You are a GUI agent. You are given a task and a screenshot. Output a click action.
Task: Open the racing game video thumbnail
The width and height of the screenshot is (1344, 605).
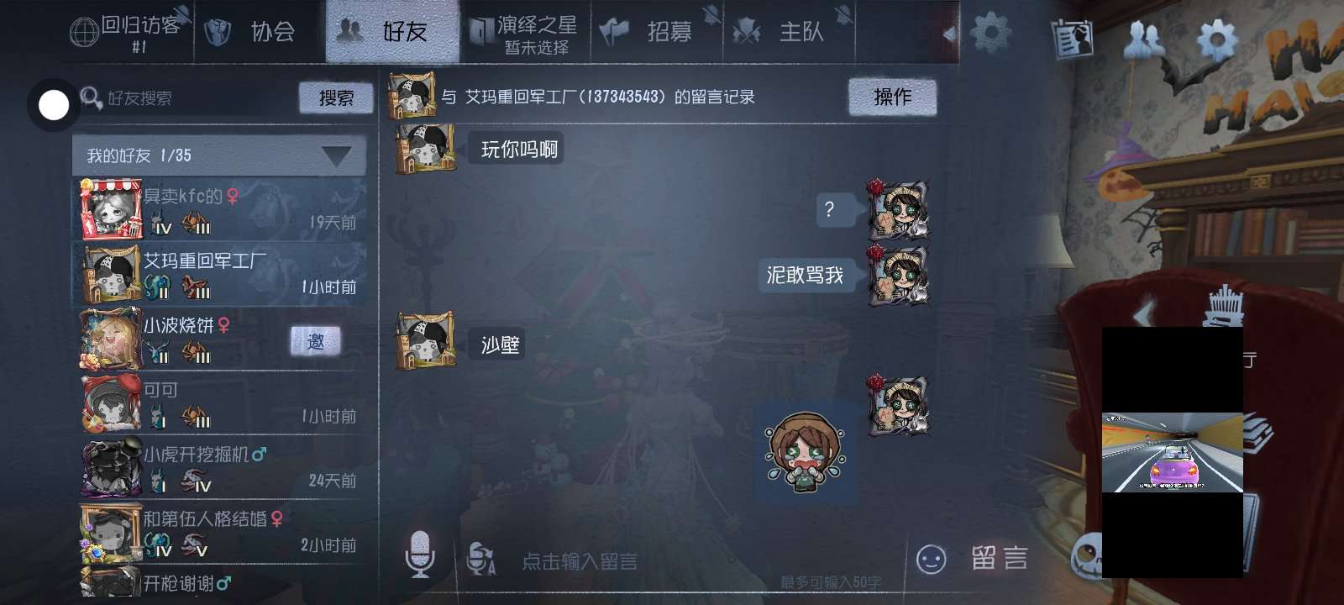pos(1173,452)
